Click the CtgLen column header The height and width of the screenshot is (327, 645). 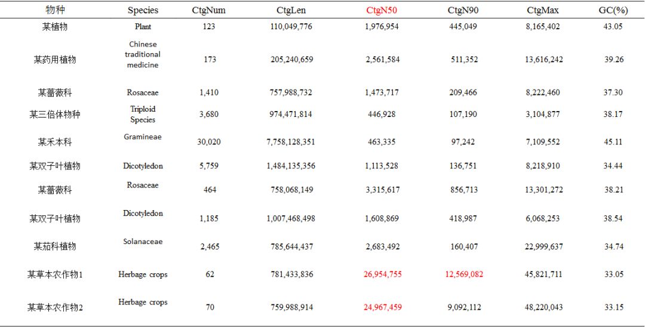(291, 11)
